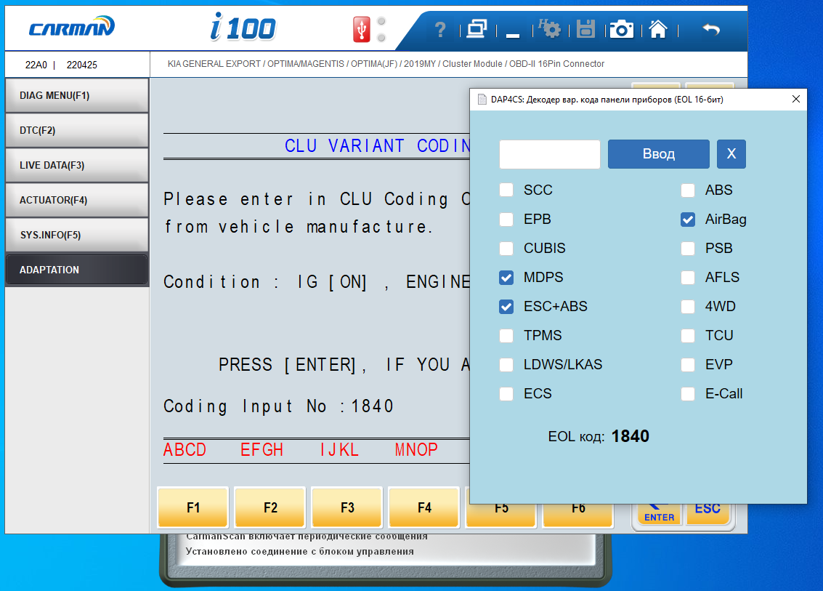823x591 pixels.
Task: Open DTC(F2) menu item
Action: 76,130
